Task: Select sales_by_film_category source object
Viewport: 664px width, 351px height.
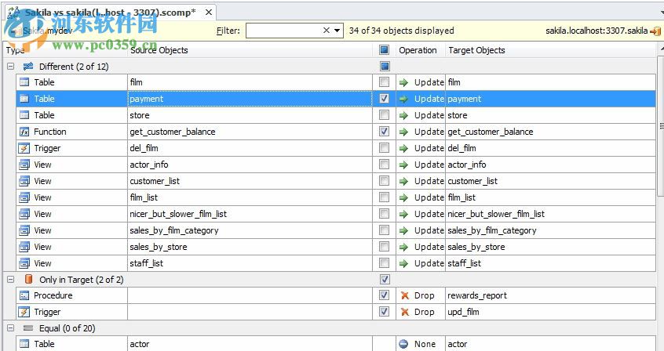Action: tap(174, 230)
